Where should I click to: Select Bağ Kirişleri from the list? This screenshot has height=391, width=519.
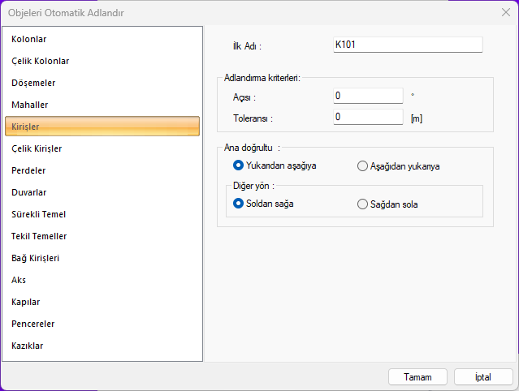point(36,258)
